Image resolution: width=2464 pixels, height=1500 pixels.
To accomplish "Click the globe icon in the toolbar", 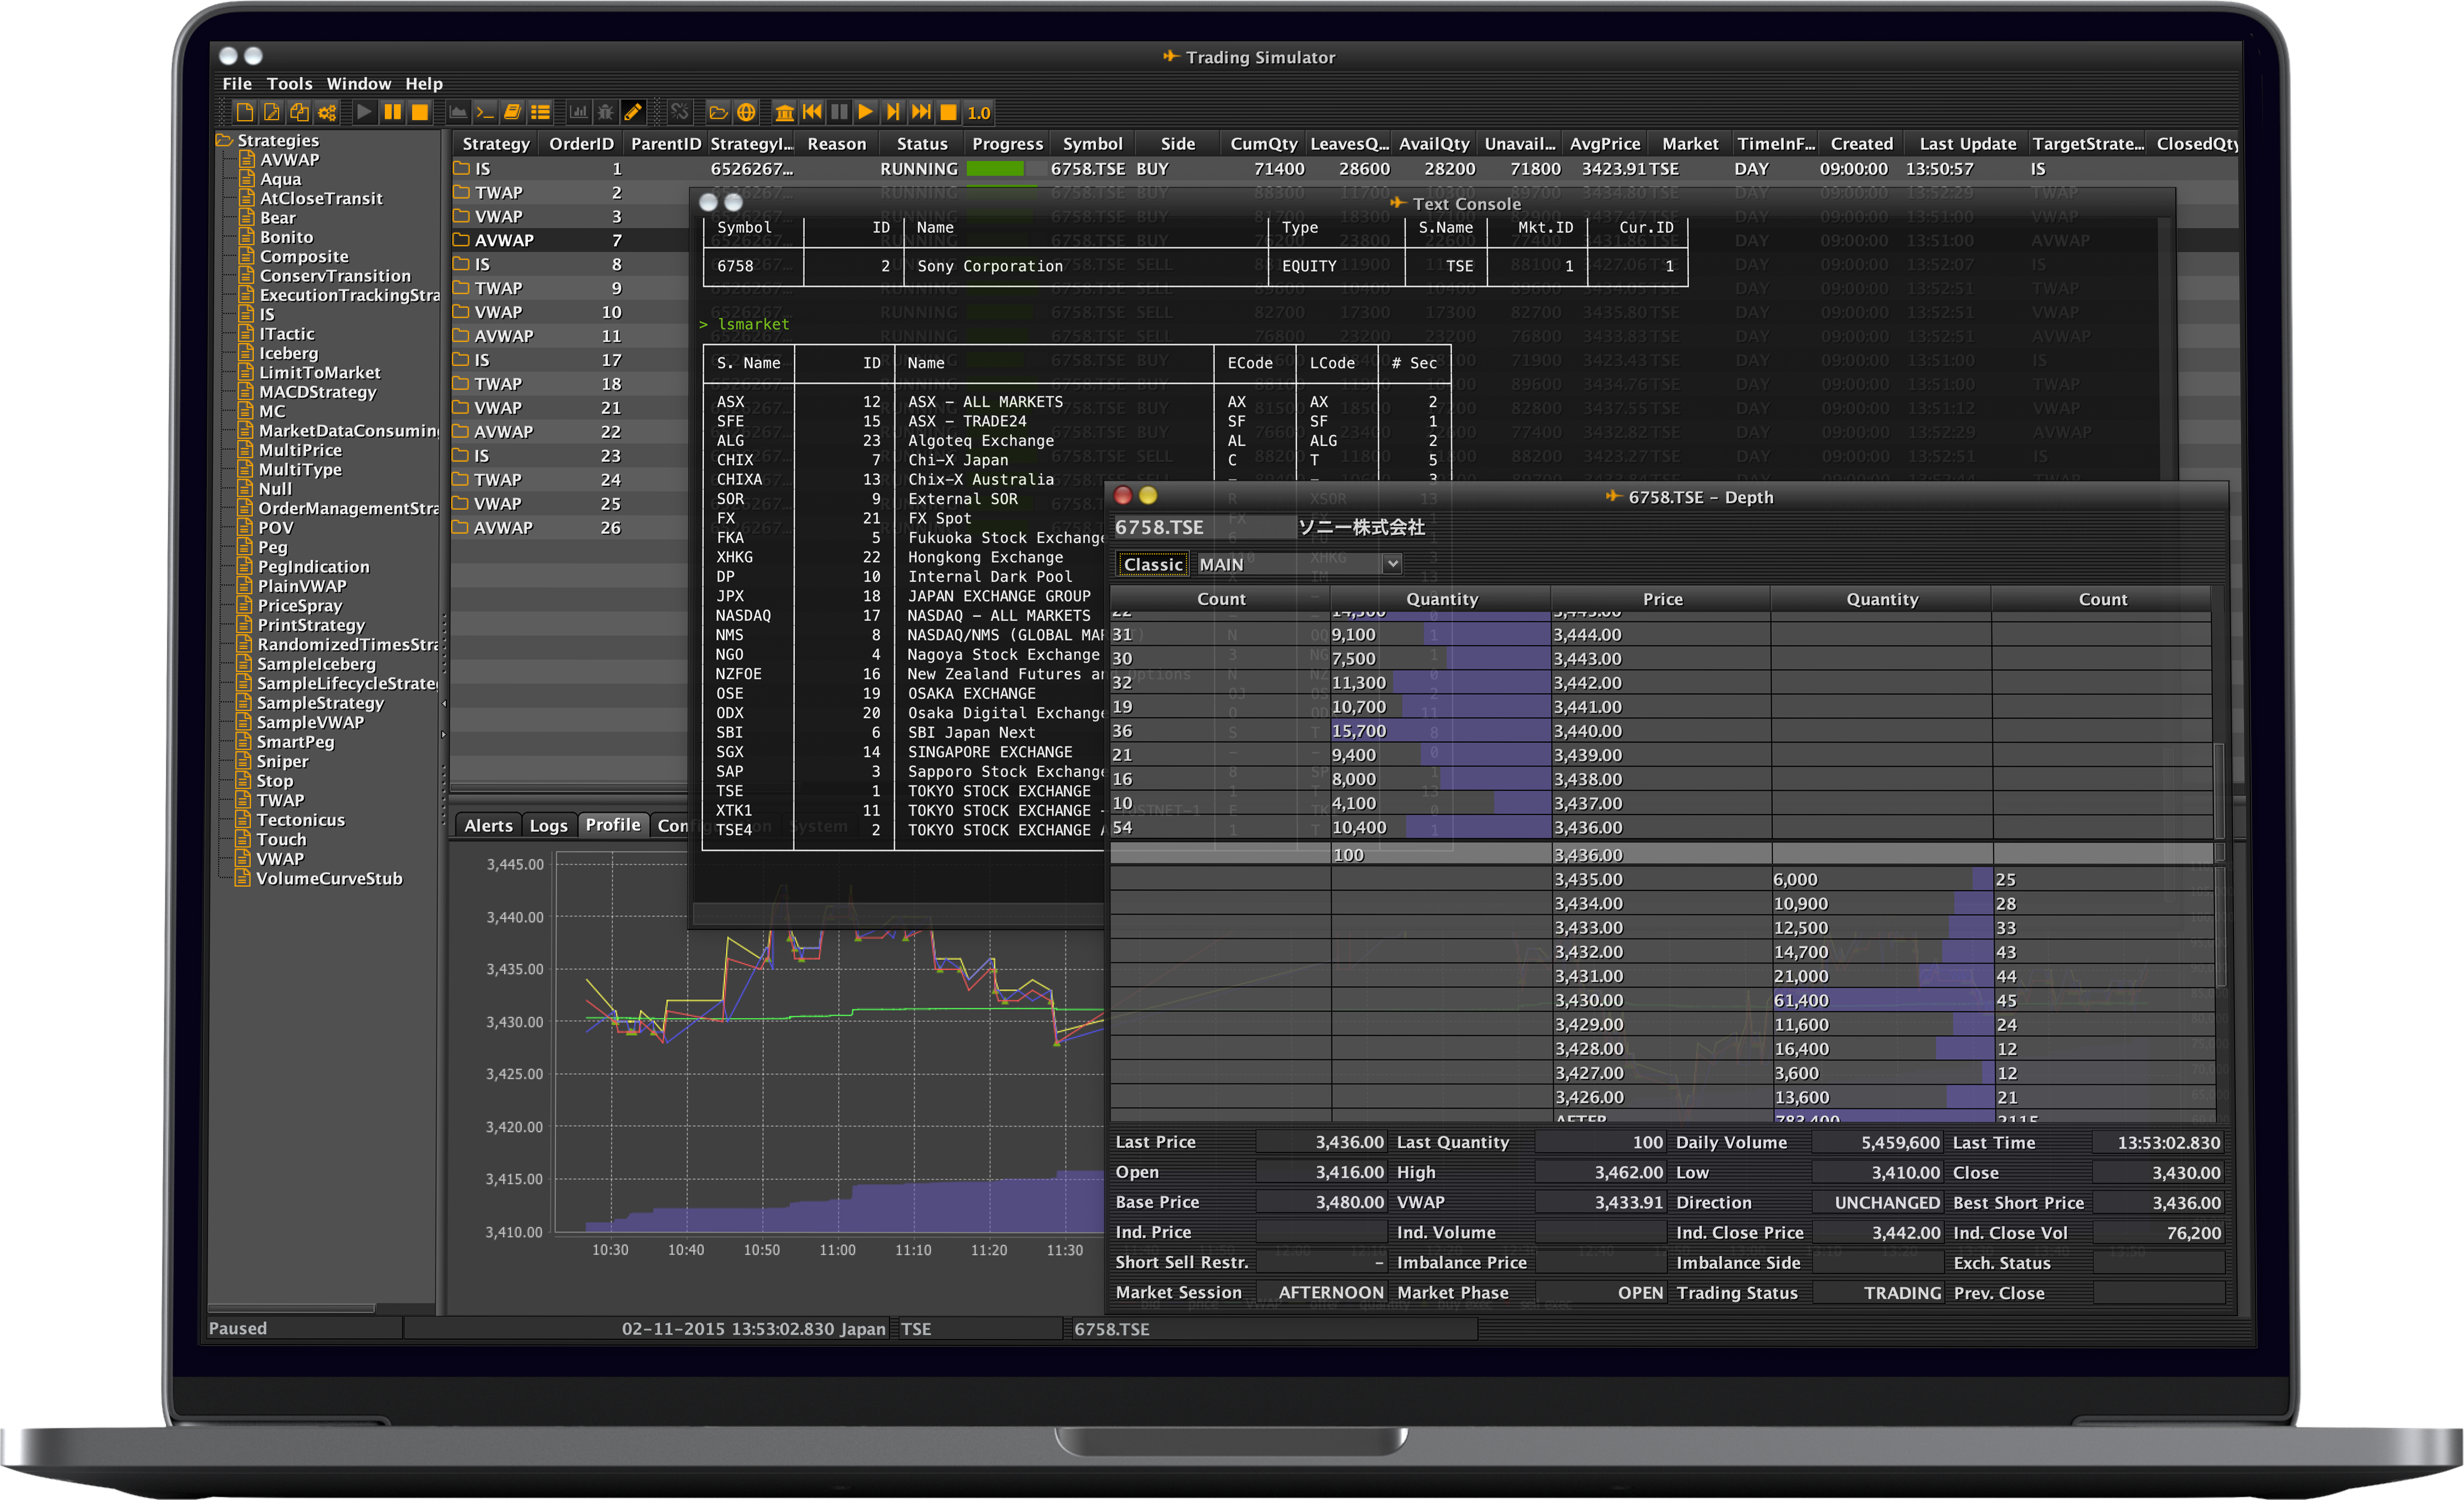I will click(x=747, y=112).
